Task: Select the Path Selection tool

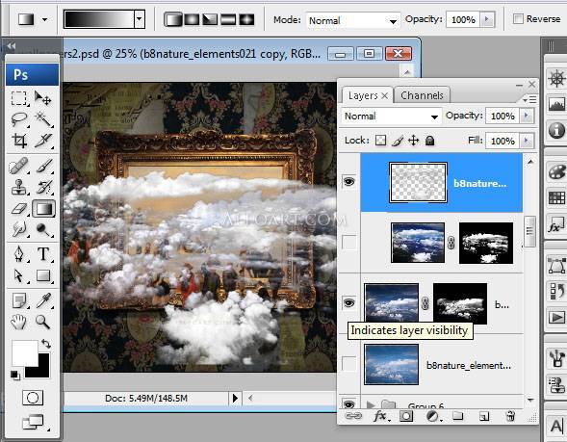Action: pyautogui.click(x=19, y=276)
